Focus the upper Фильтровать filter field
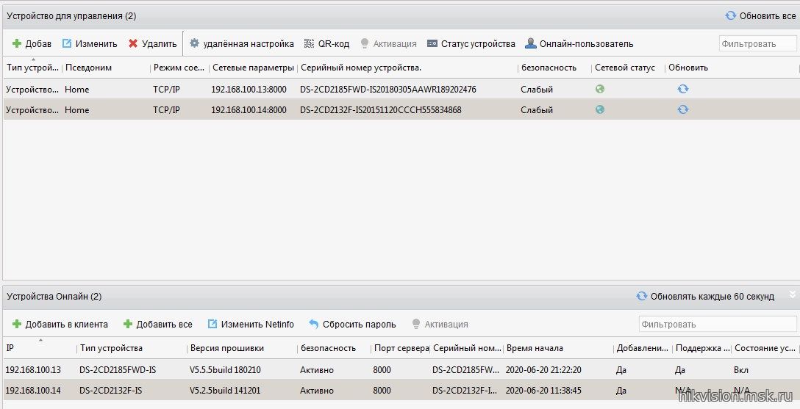The height and width of the screenshot is (409, 800). pos(757,44)
